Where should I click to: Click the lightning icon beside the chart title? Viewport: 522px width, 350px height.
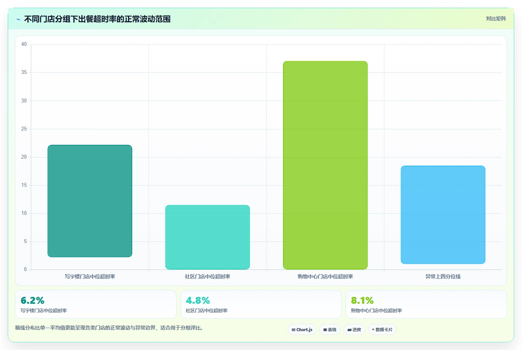pos(18,19)
